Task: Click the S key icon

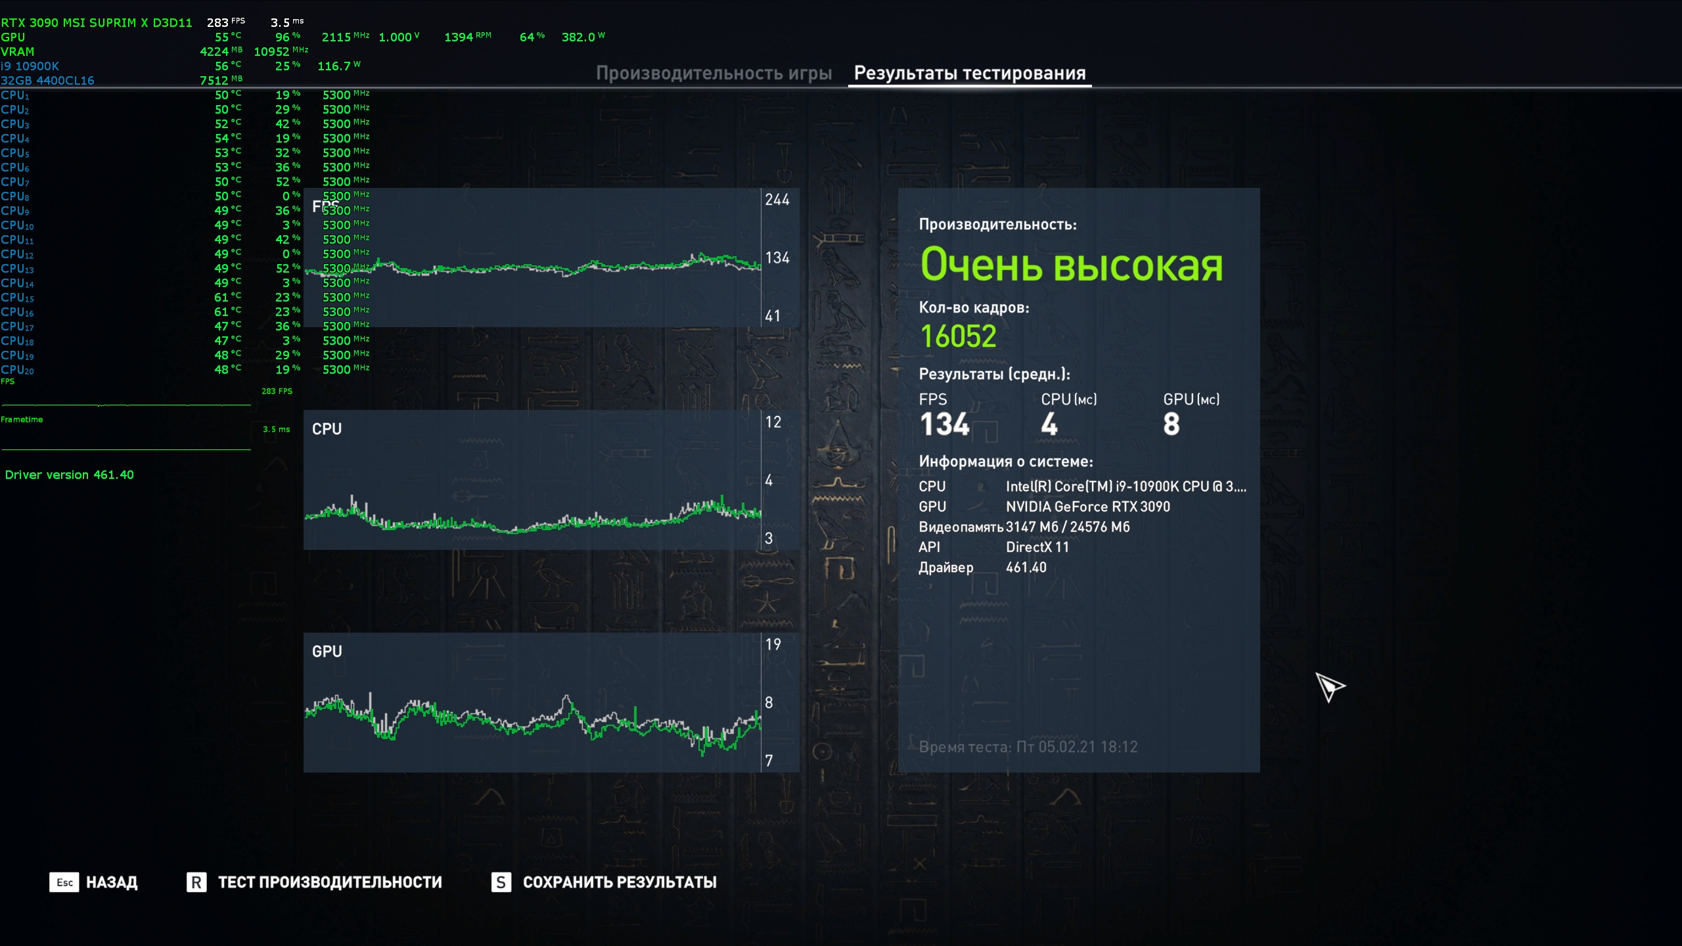Action: click(501, 882)
